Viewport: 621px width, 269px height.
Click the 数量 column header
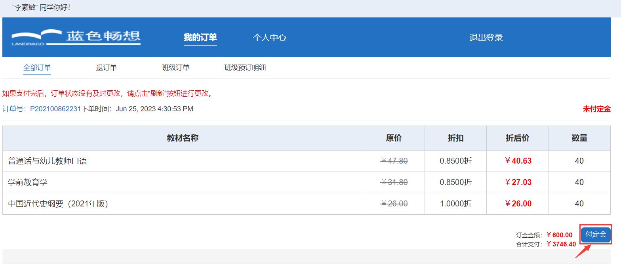579,138
